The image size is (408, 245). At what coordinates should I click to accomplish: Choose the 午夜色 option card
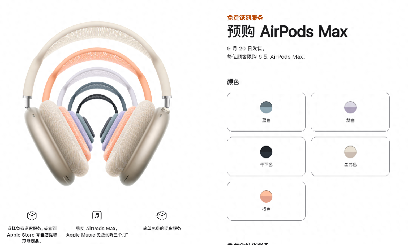(x=266, y=156)
